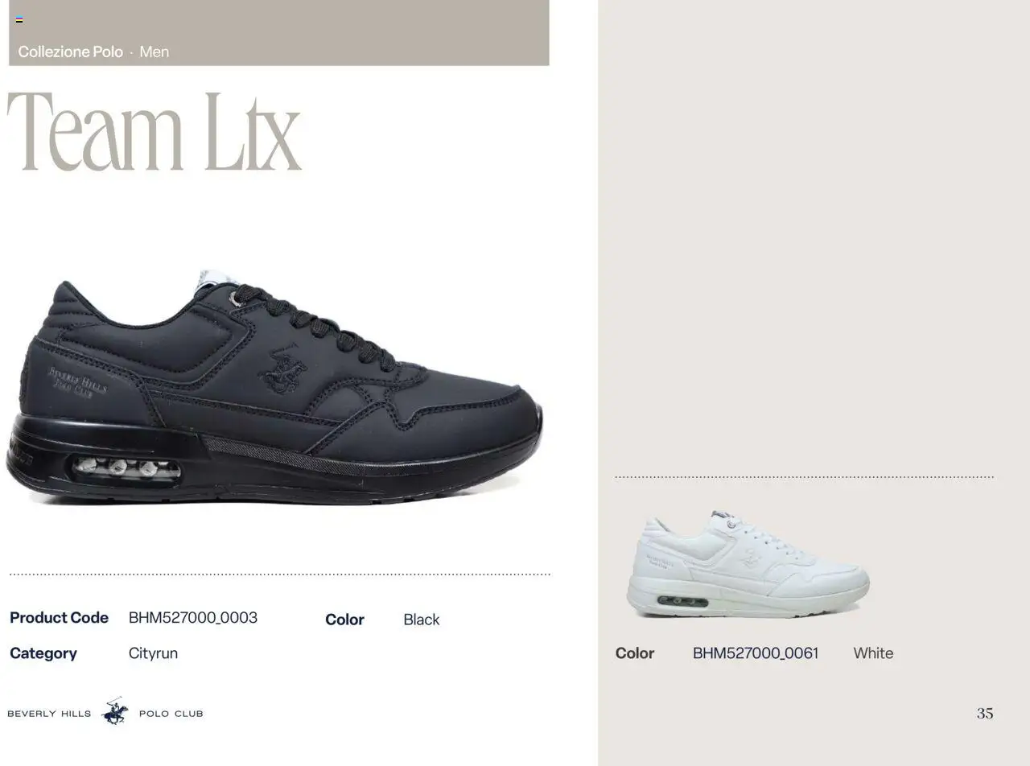This screenshot has height=766, width=1030.
Task: Click the air unit on white sneaker sole
Action: click(x=682, y=601)
